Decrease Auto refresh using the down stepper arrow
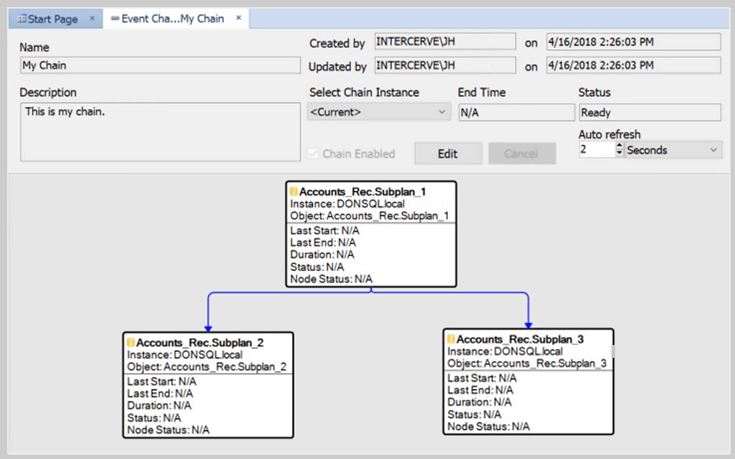 (619, 153)
